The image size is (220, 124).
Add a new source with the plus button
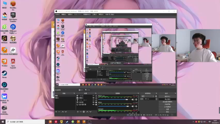coord(78,112)
